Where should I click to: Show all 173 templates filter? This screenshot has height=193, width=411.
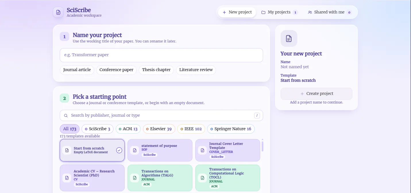pos(70,129)
